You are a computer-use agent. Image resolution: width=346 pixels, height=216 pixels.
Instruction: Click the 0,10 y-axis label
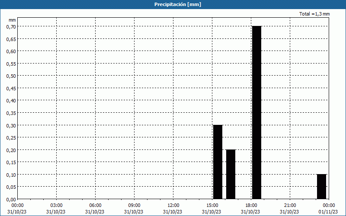pos(11,175)
